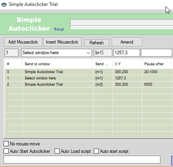Click the {m1} send field above table
The width and height of the screenshot is (173, 167).
(x=103, y=53)
